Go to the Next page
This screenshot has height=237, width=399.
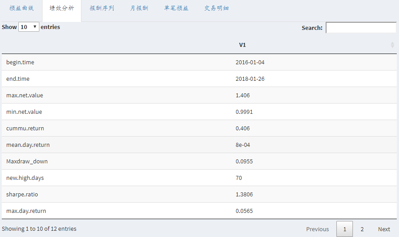click(x=384, y=229)
